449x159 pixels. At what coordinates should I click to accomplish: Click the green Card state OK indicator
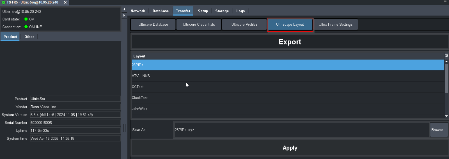pyautogui.click(x=26, y=19)
